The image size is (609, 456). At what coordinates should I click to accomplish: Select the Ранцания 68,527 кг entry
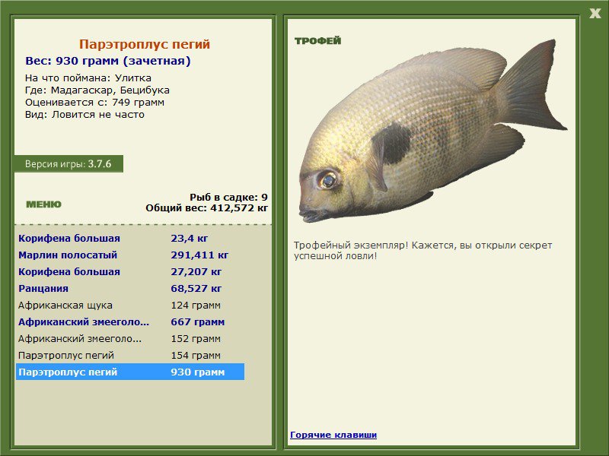[x=130, y=288]
